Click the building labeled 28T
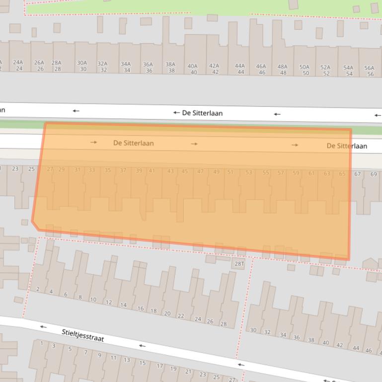Screen dimensions: 382x382 coord(239,264)
